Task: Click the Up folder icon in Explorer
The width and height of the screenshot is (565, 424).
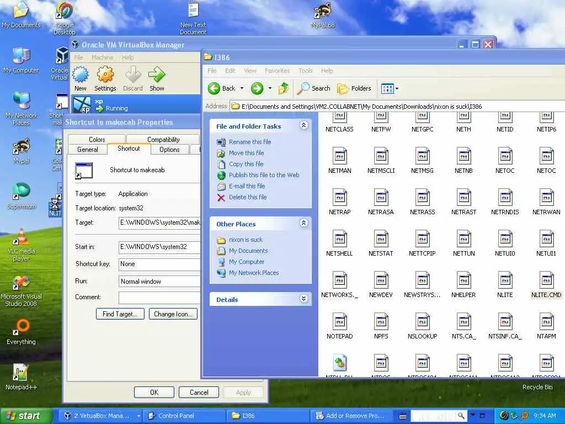Action: (x=284, y=88)
